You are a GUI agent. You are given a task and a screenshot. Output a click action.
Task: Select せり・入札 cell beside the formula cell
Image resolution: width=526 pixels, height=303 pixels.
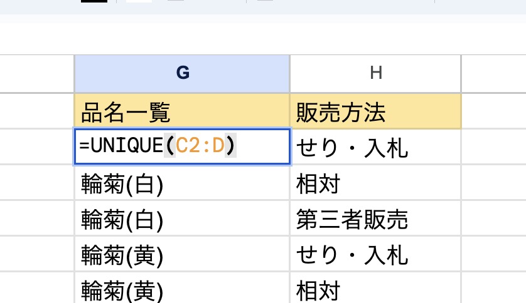click(375, 147)
